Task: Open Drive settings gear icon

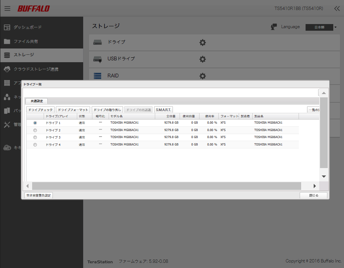Action: pos(202,43)
